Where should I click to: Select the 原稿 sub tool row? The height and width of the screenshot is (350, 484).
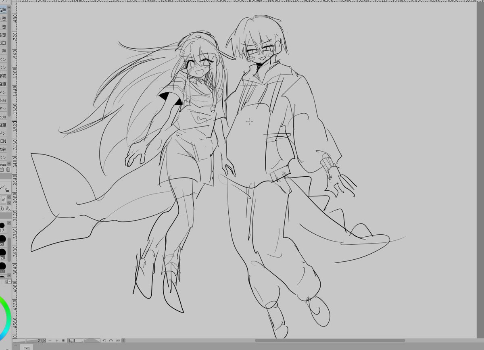point(4,76)
